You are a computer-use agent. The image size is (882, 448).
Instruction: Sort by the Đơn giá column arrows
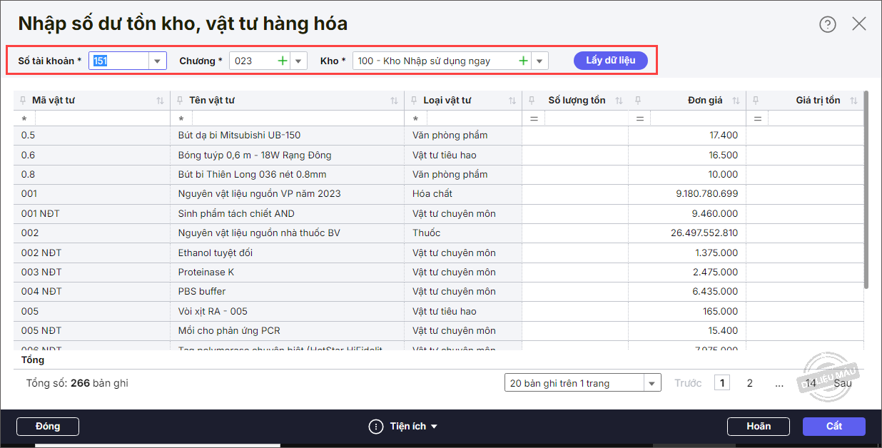[x=736, y=101]
